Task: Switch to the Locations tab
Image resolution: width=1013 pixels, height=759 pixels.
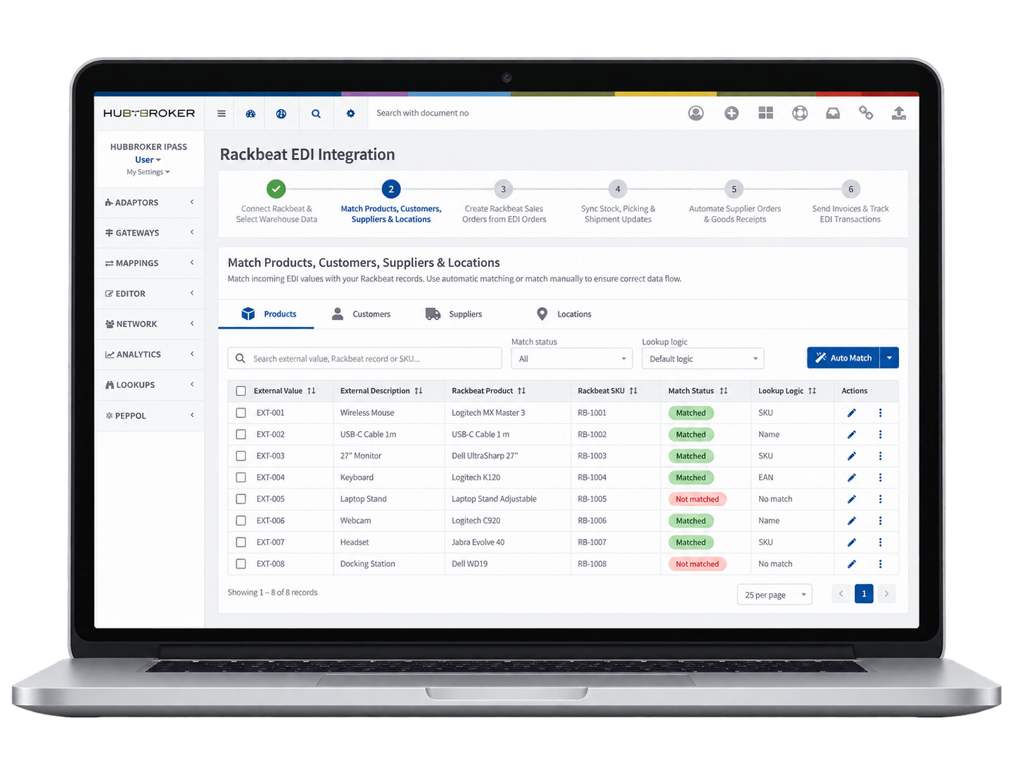Action: [563, 315]
